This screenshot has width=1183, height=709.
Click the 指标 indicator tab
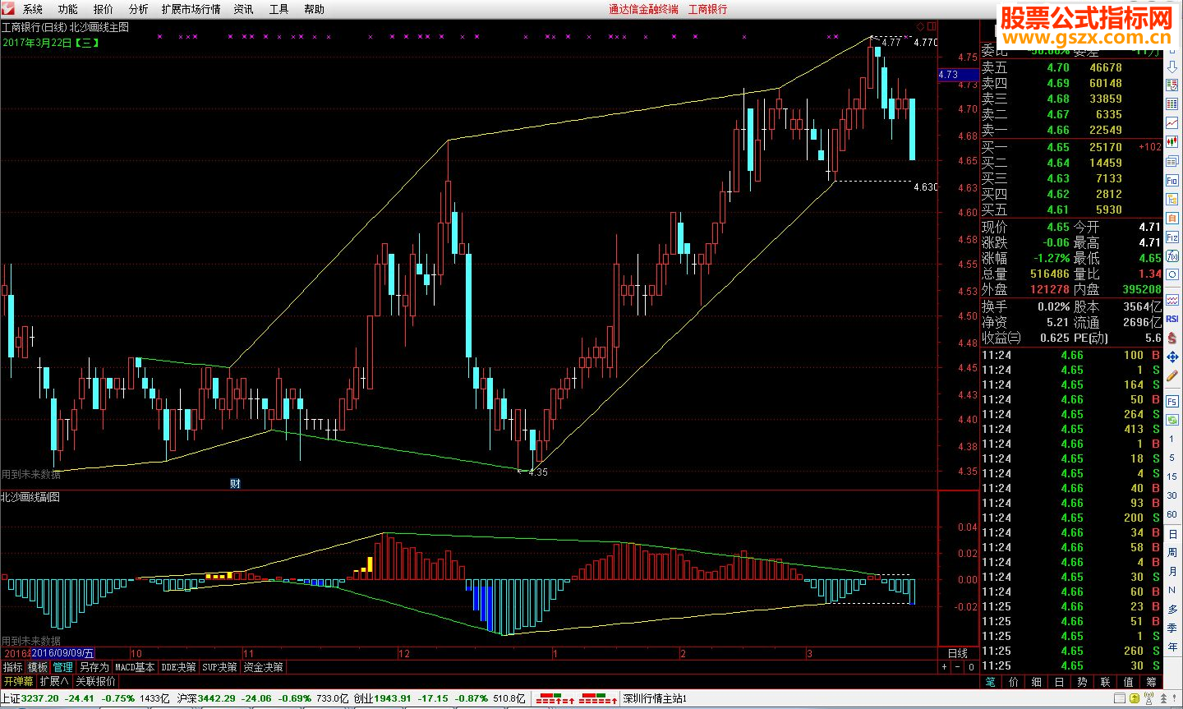13,667
